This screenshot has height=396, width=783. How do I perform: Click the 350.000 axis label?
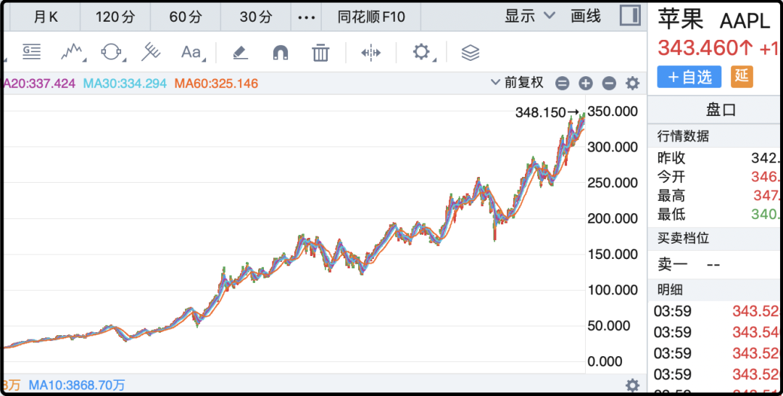click(x=614, y=112)
